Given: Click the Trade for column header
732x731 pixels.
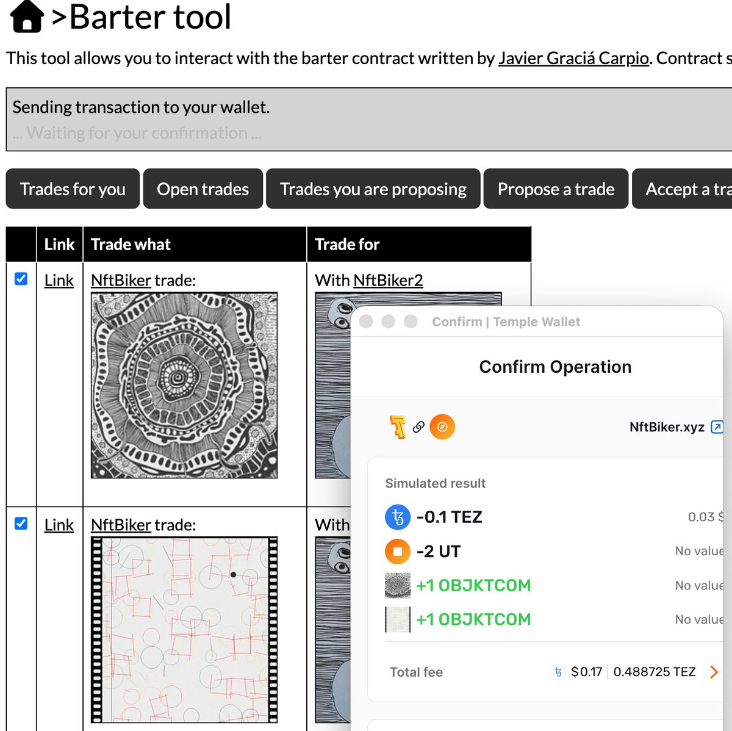Looking at the screenshot, I should click(x=347, y=245).
